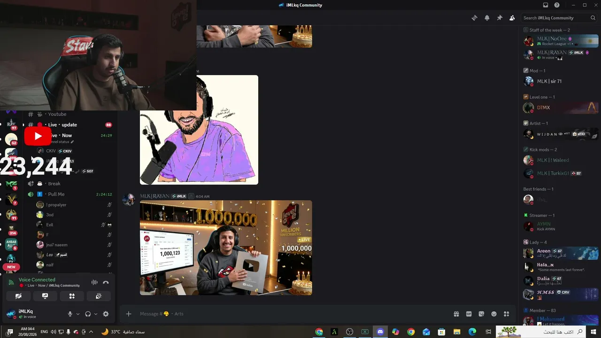Select AYMN streamer in member list
601x338 pixels.
(561, 226)
